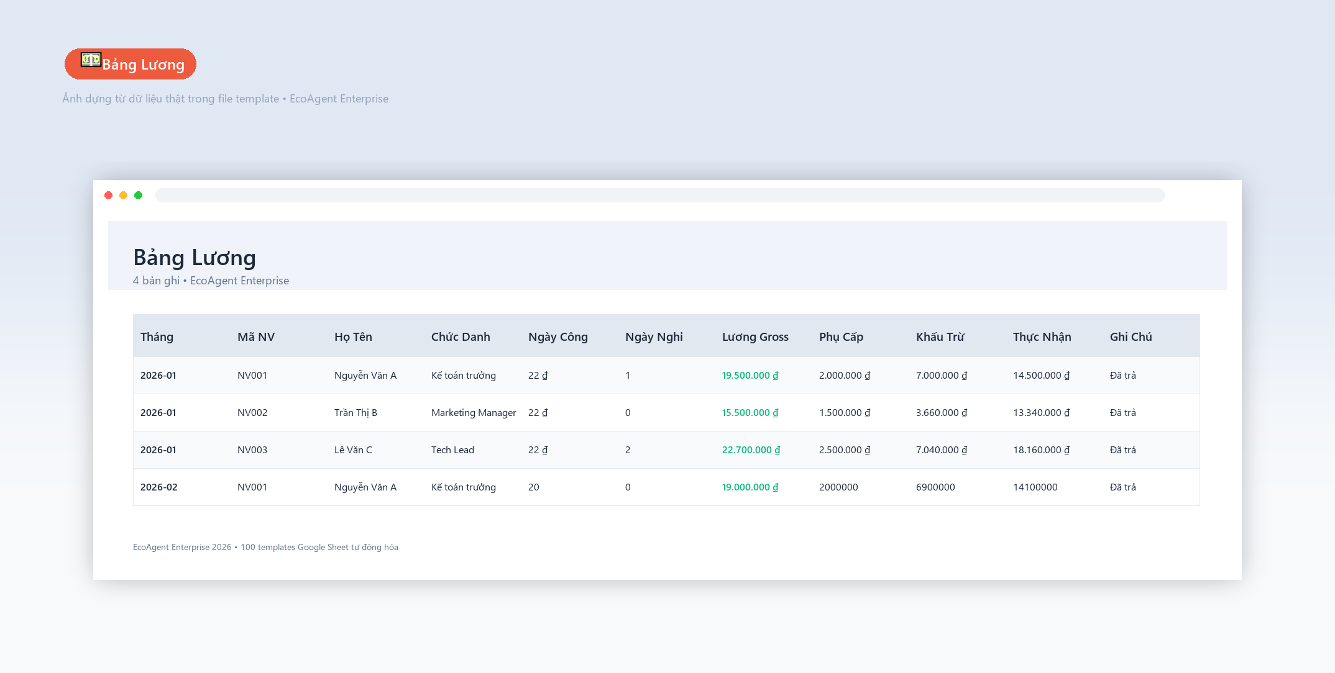Click the Ngày Nghỉ column header

pyautogui.click(x=654, y=336)
